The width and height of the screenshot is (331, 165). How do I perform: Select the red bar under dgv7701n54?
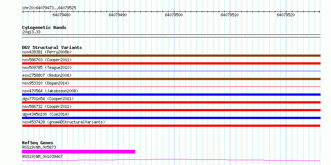point(171,102)
